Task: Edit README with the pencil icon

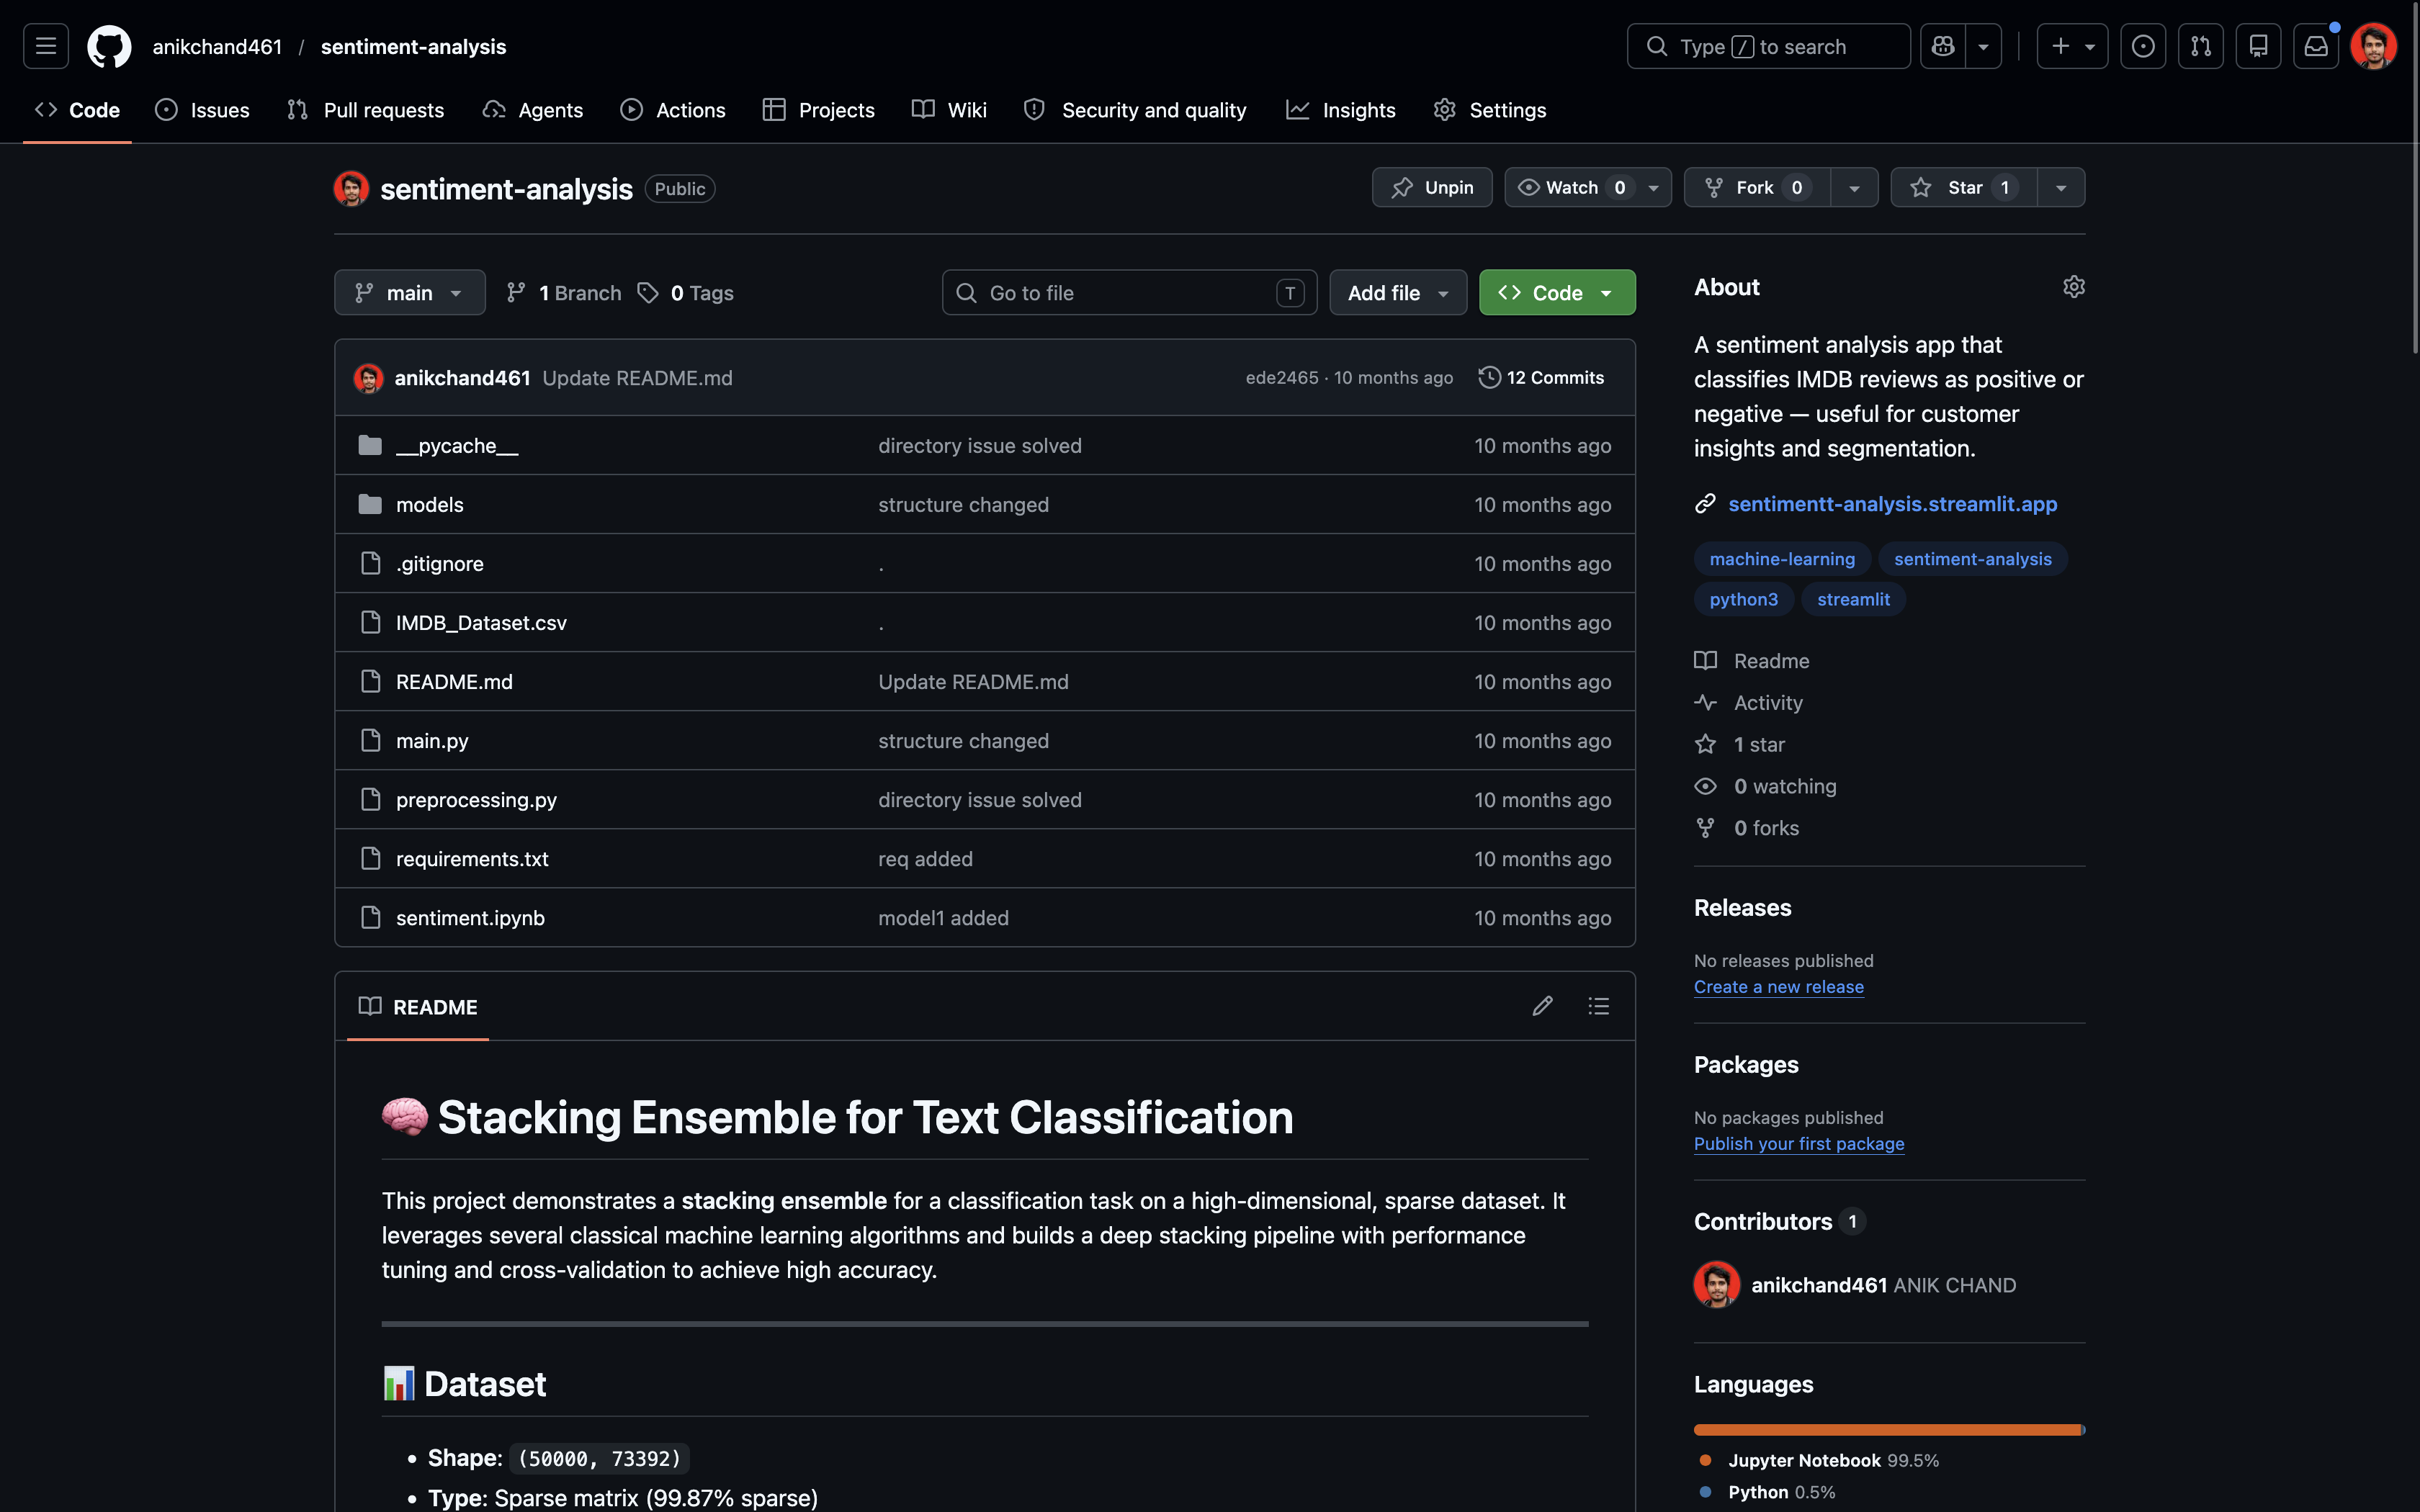Action: coord(1543,1006)
